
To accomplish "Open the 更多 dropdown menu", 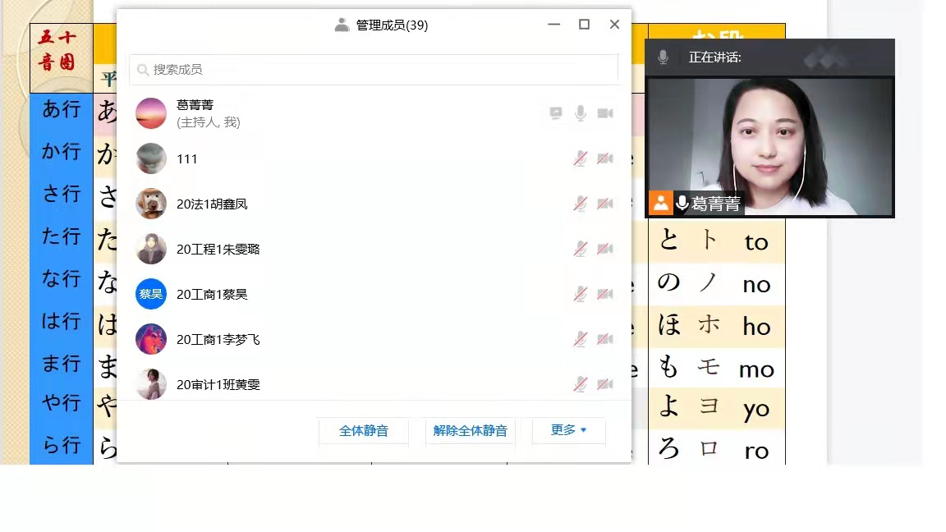I will coord(568,430).
